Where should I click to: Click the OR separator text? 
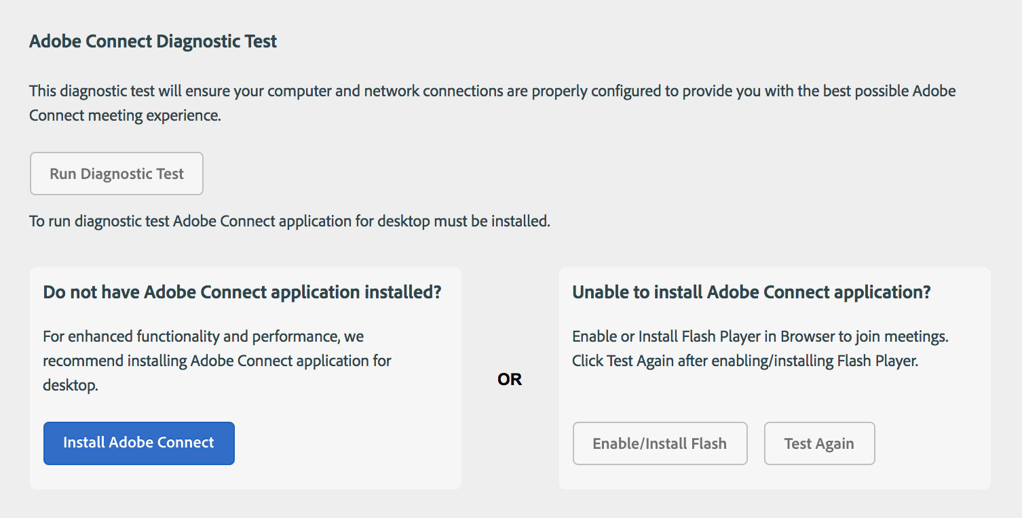point(509,380)
